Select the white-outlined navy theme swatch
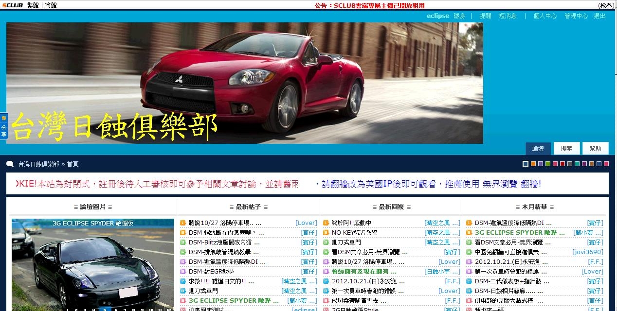The image size is (617, 311). click(x=526, y=164)
